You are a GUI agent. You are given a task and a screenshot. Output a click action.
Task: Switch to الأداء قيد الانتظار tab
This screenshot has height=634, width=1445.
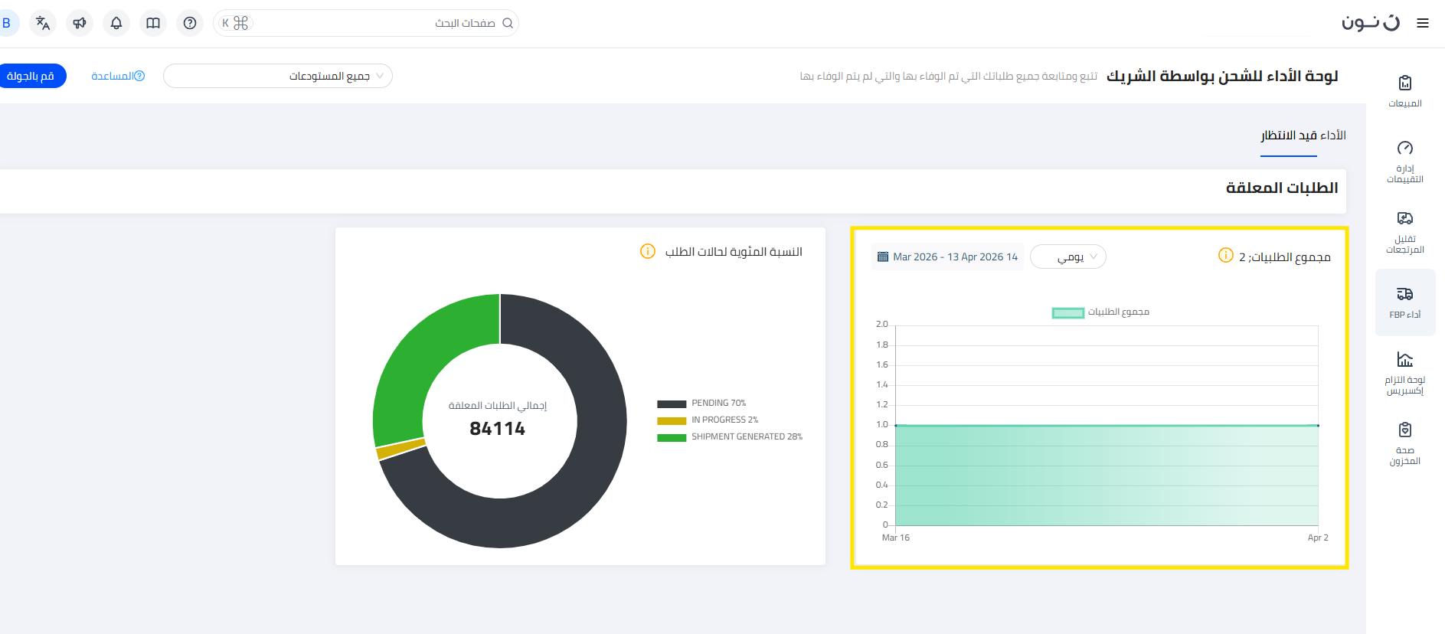(1303, 136)
